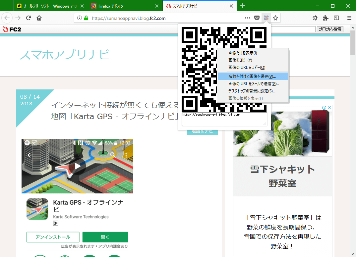Click the blog search input field
This screenshot has height=257, width=356.
[293, 29]
